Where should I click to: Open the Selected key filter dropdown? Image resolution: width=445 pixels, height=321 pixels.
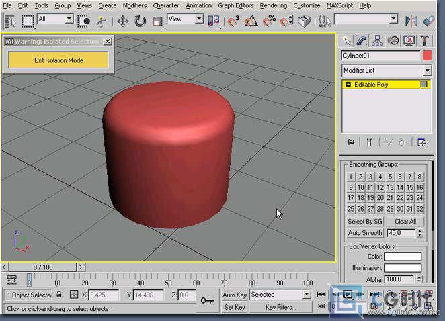click(x=307, y=294)
